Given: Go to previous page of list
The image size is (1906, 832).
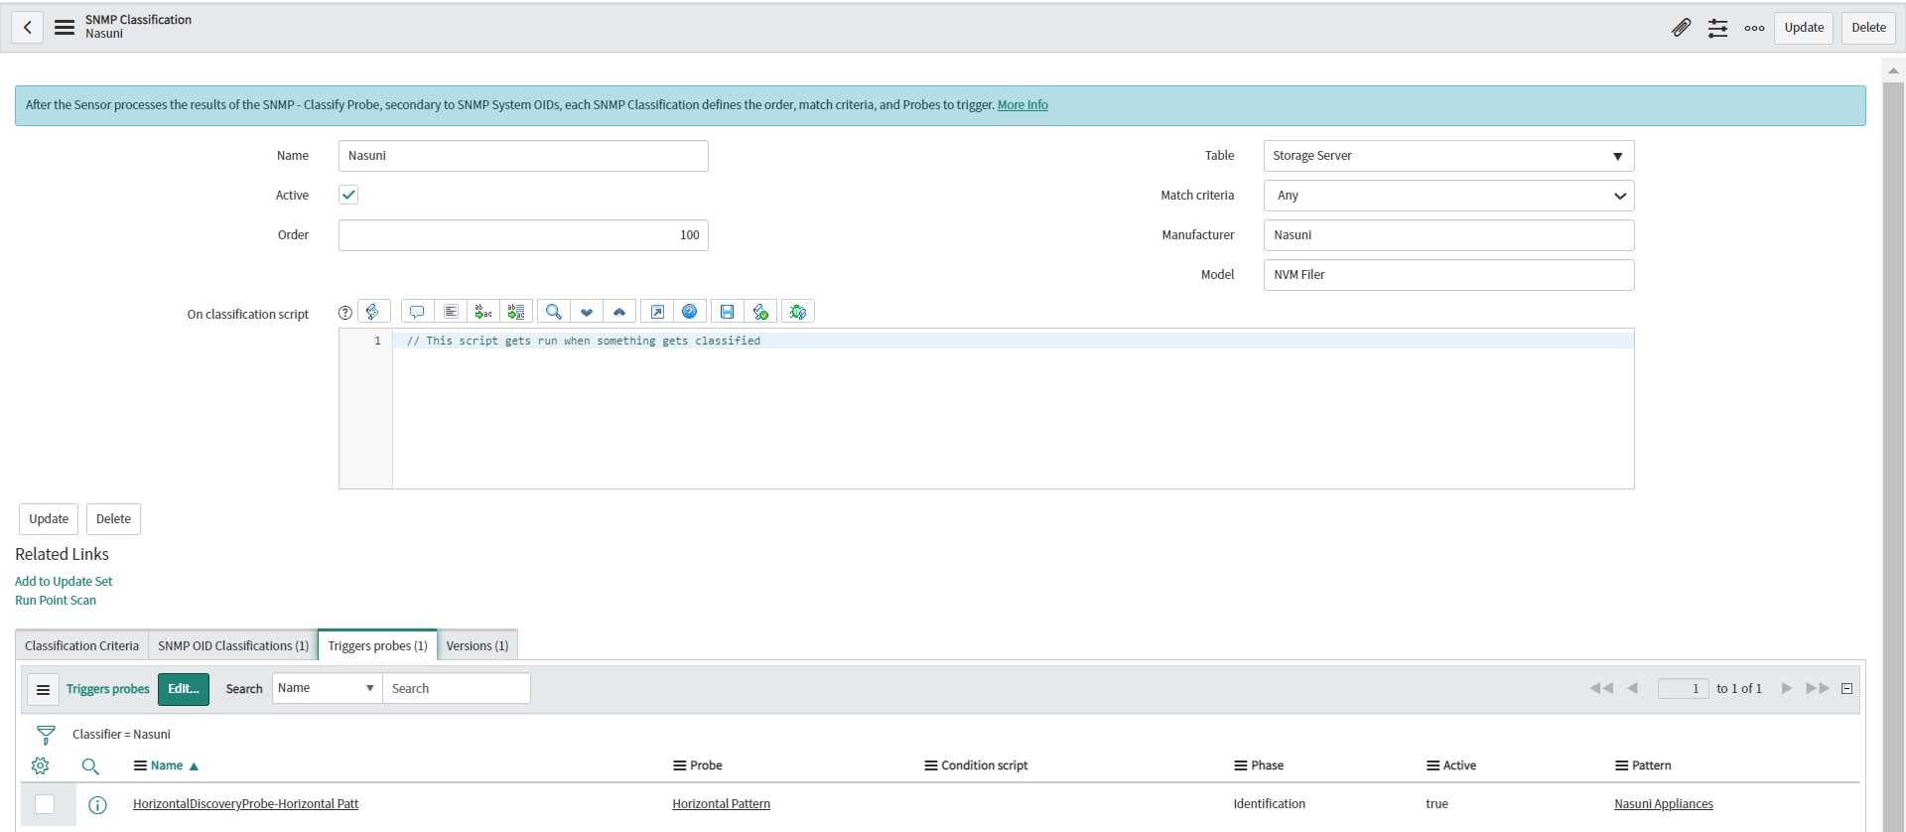Looking at the screenshot, I should pyautogui.click(x=1632, y=688).
